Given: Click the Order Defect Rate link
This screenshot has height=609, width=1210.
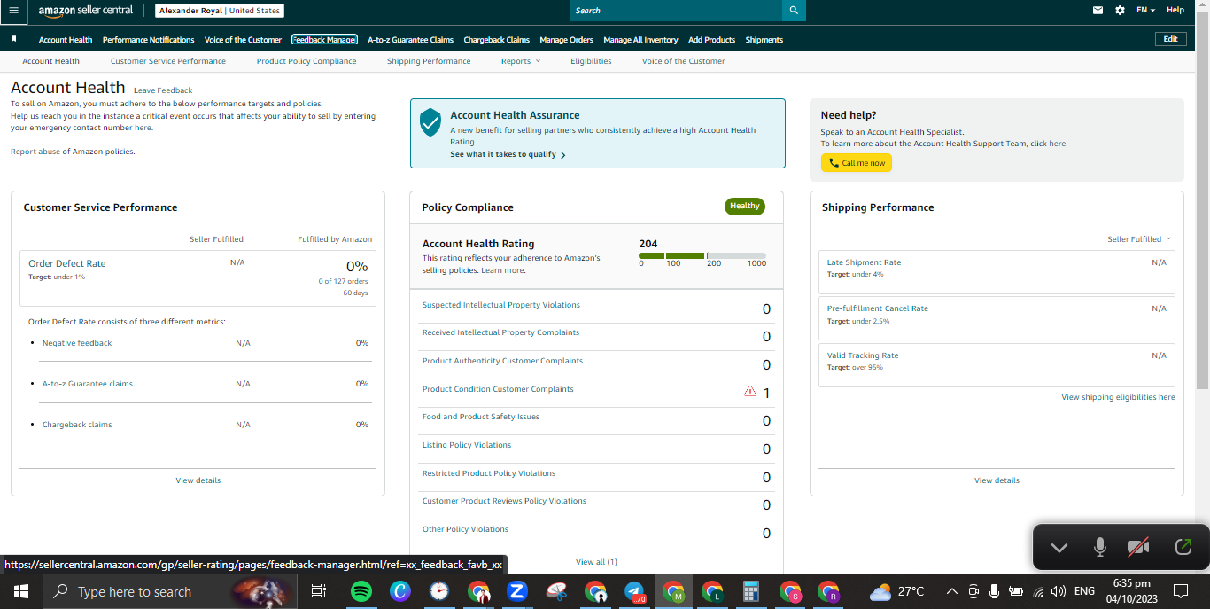Looking at the screenshot, I should point(67,263).
